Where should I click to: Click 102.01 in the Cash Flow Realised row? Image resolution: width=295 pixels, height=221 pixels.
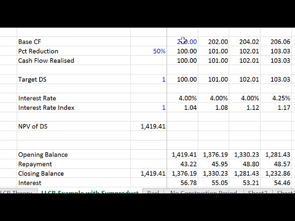[x=245, y=61]
